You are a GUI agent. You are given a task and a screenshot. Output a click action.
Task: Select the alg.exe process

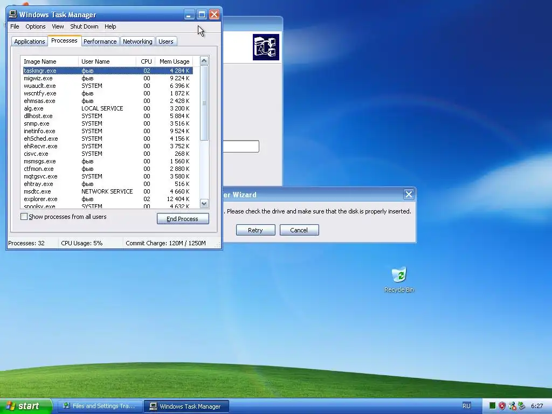(x=108, y=108)
